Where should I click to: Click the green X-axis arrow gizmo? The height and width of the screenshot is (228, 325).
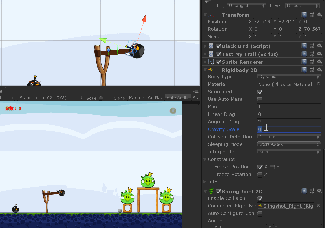(x=103, y=40)
